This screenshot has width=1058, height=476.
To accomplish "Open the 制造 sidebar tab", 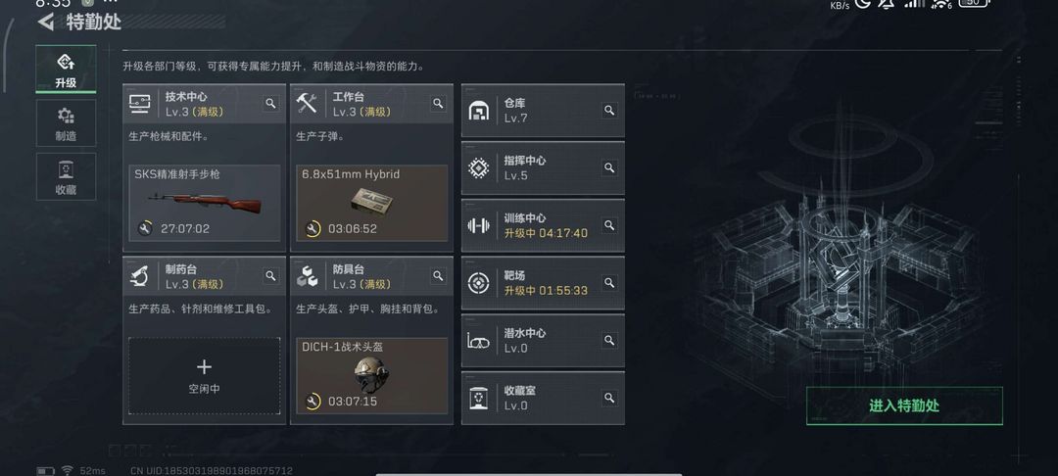I will point(67,123).
